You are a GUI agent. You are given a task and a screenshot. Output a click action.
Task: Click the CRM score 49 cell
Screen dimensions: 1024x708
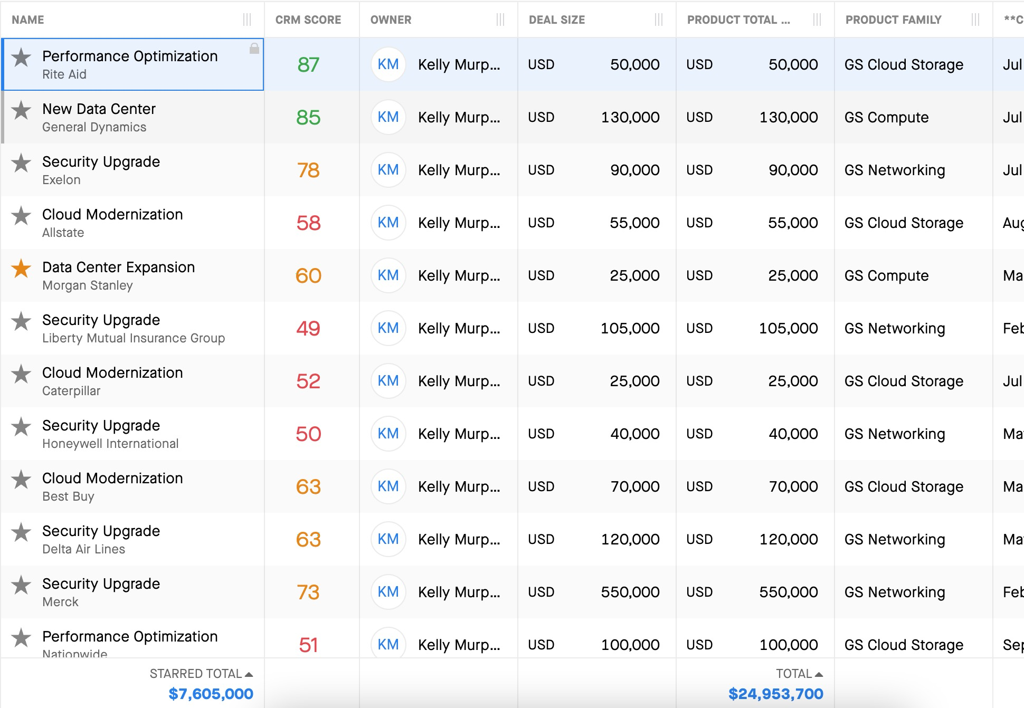[x=311, y=328]
